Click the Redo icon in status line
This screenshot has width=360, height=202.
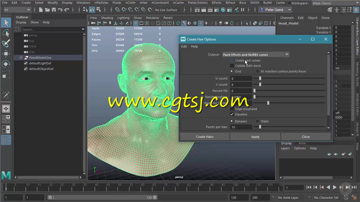pos(67,10)
